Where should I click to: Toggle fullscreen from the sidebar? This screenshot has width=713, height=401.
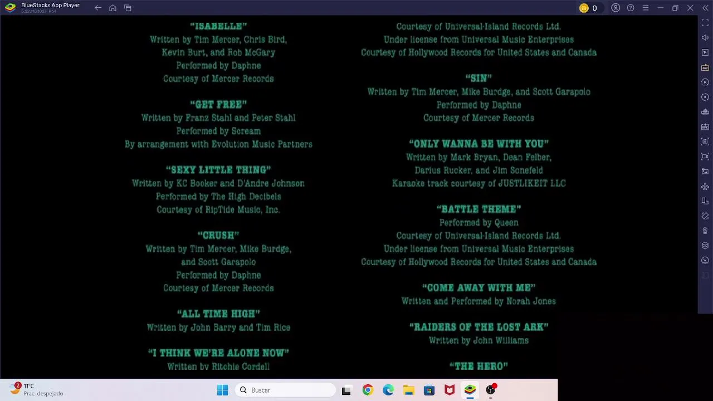pos(705,23)
